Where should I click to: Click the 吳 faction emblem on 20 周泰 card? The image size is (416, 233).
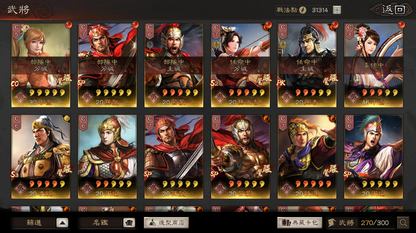pyautogui.click(x=287, y=97)
